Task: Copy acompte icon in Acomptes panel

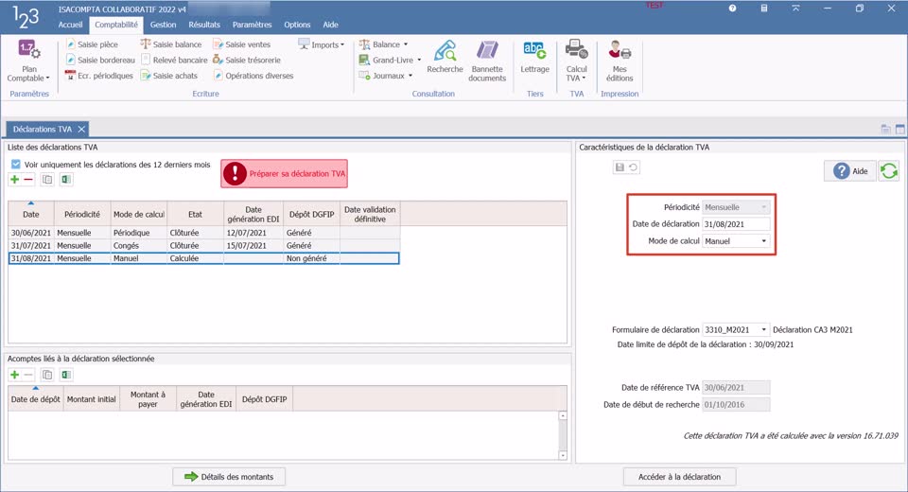Action: pos(47,375)
